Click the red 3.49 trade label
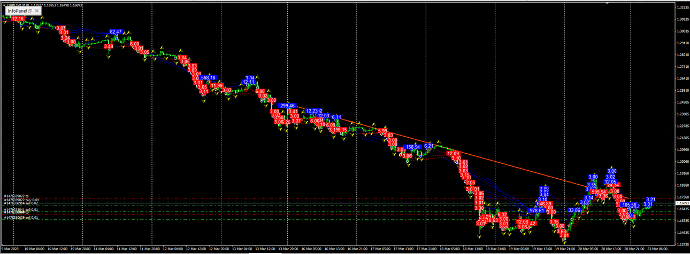This screenshot has width=690, height=254. click(x=109, y=46)
